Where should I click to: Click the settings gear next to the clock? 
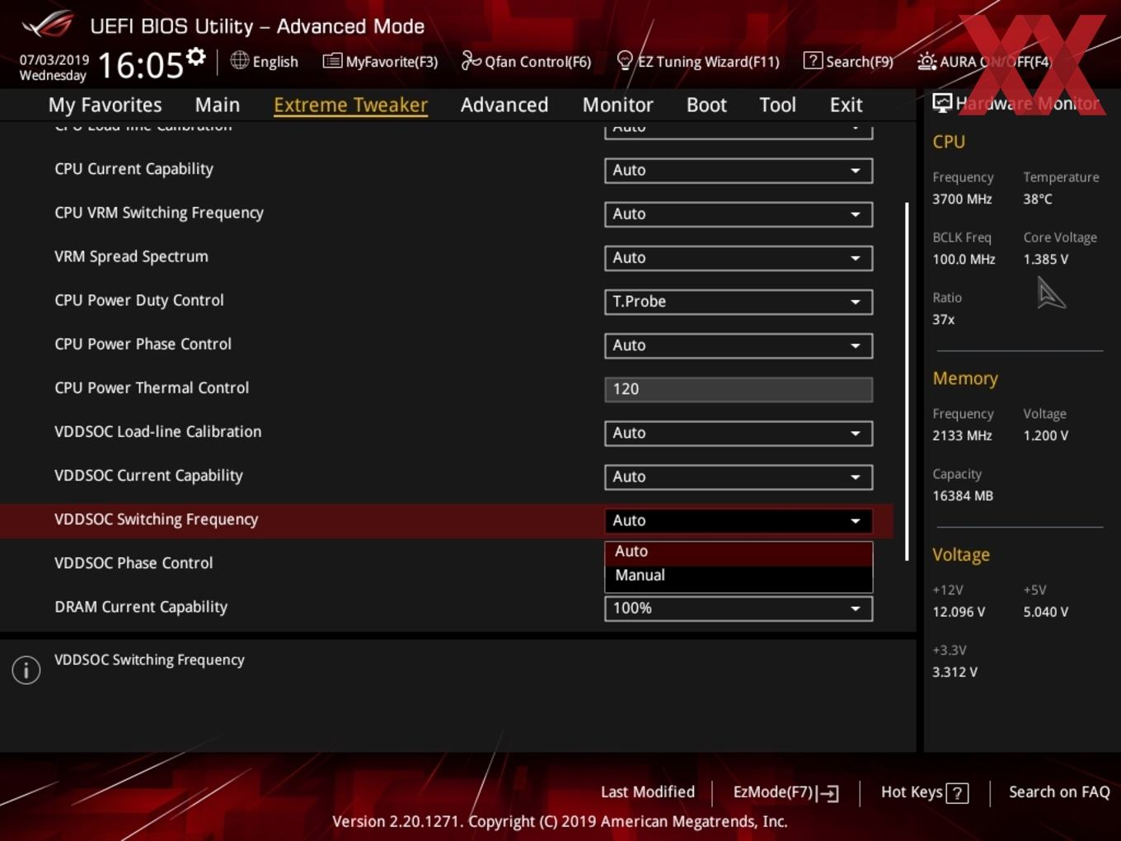click(x=196, y=56)
